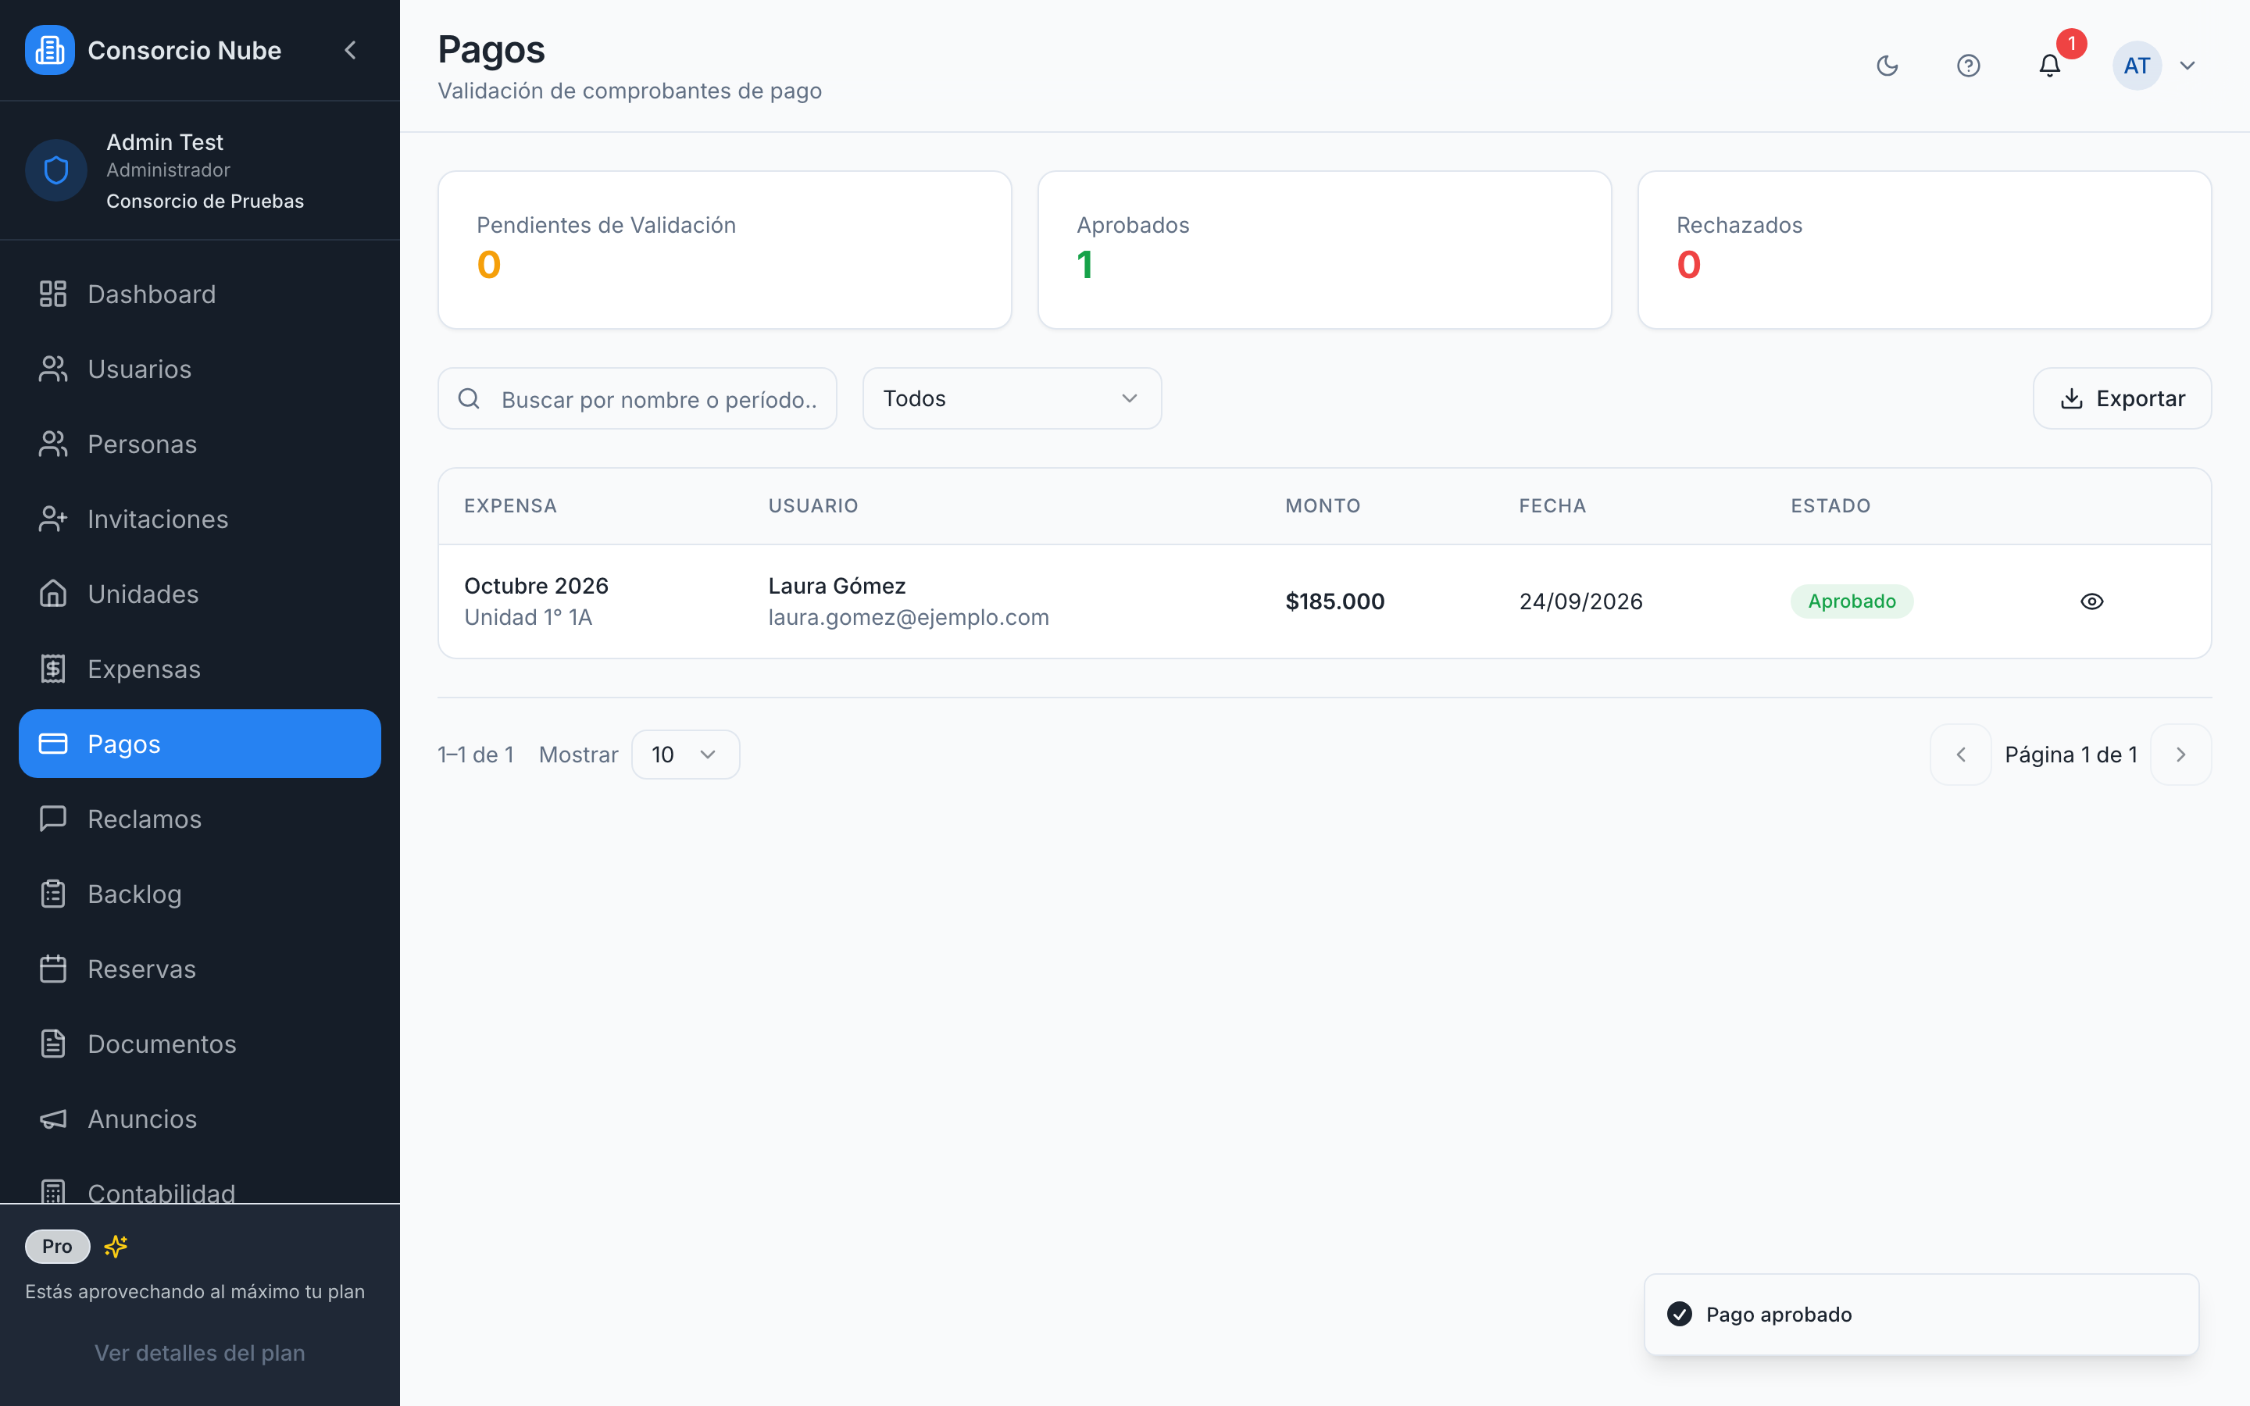2250x1406 pixels.
Task: Click the Unidades house icon
Action: pyautogui.click(x=53, y=594)
